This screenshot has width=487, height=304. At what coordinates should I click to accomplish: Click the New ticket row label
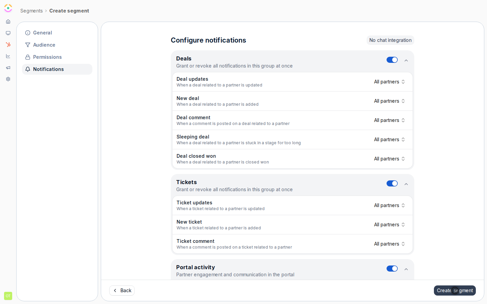189,222
